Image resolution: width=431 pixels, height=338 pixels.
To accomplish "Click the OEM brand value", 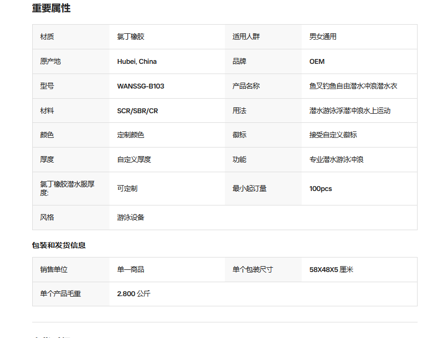I will 317,61.
